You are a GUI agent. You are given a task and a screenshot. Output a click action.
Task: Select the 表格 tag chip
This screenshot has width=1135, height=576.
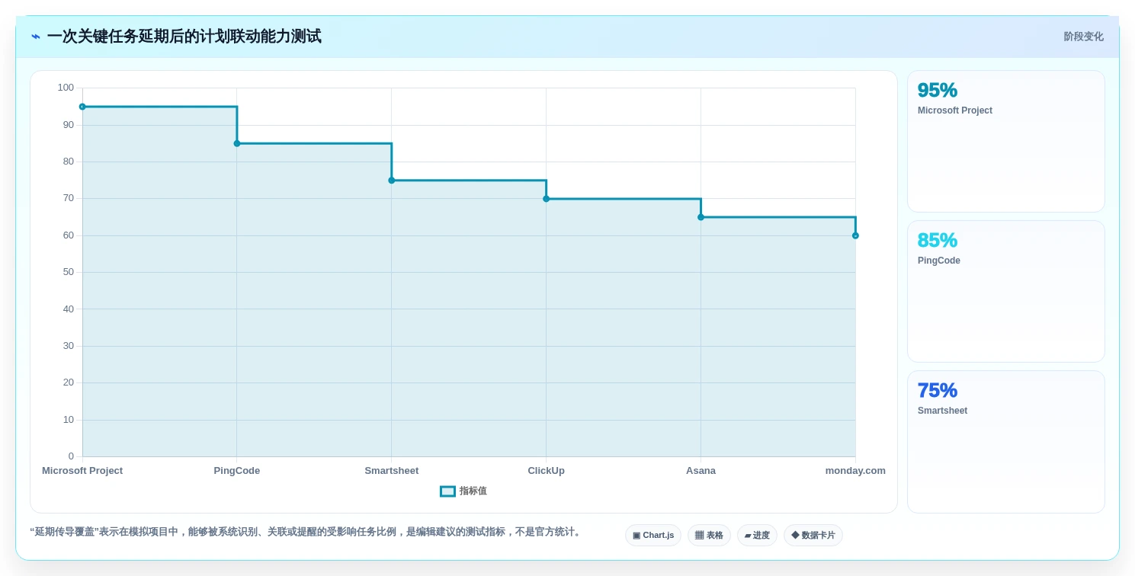709,536
